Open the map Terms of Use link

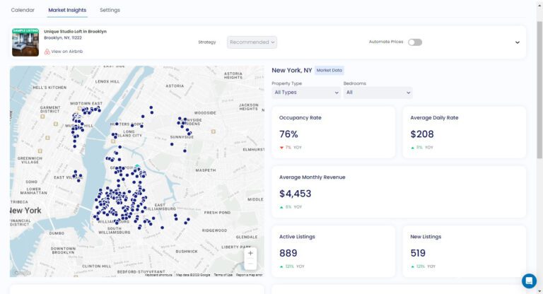coord(223,275)
